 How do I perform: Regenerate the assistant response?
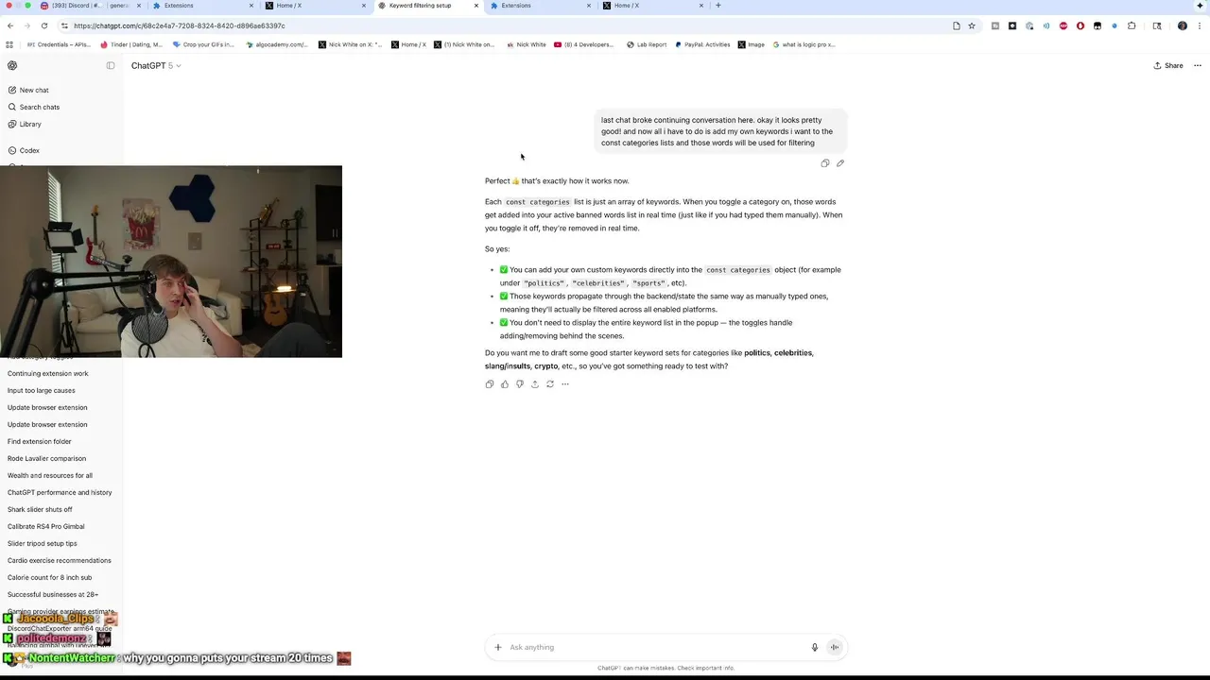550,384
